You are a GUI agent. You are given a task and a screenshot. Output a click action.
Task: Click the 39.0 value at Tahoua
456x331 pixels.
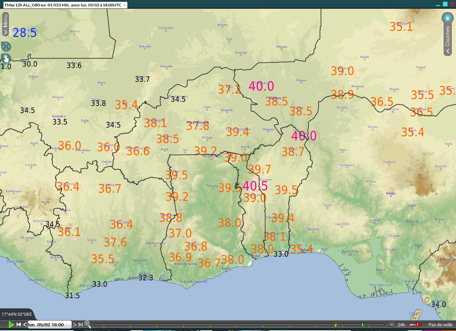(342, 71)
